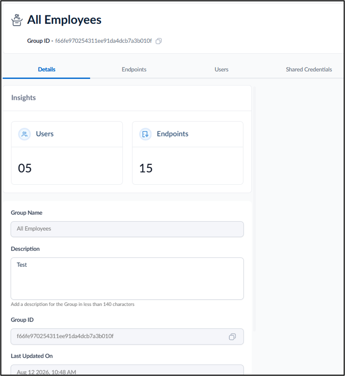Go to the Users tab
345x376 pixels.
[x=221, y=70]
